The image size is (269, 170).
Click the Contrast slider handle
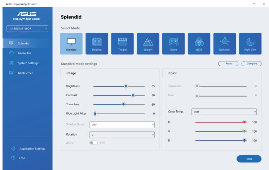point(133,95)
